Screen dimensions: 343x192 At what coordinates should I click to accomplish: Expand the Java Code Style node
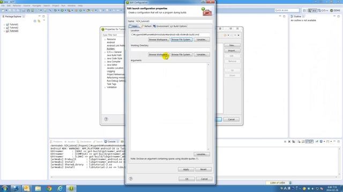tap(105, 59)
